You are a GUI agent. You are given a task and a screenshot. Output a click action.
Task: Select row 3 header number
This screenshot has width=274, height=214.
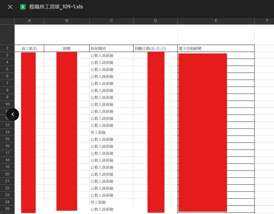click(x=7, y=55)
